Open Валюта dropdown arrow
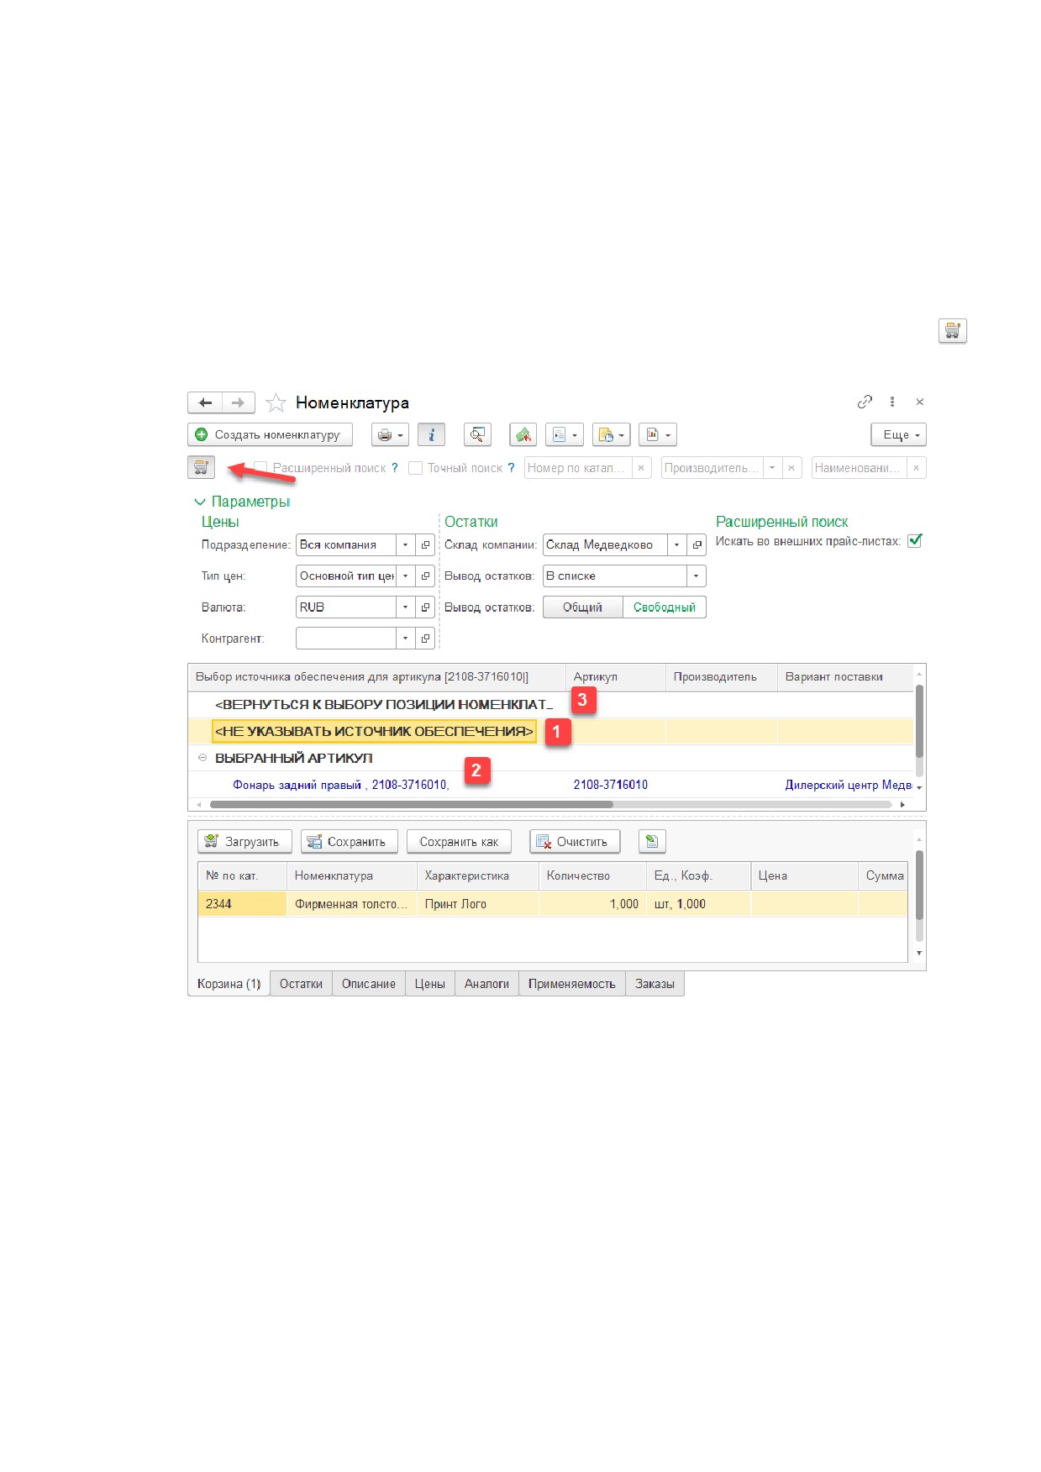This screenshot has width=1041, height=1472. pos(405,607)
